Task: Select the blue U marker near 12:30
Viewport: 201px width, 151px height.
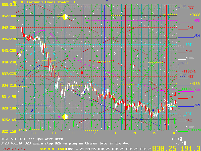Action: 105,79
